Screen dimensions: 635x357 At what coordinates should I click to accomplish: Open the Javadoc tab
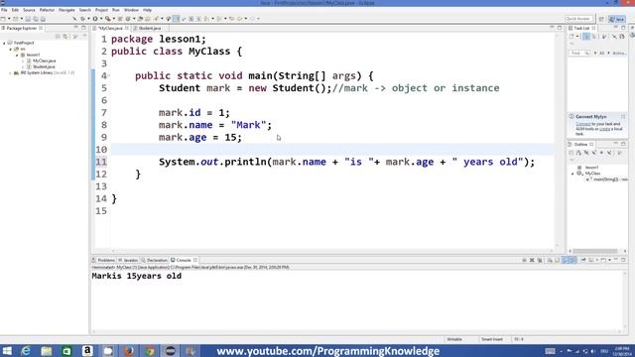128,260
